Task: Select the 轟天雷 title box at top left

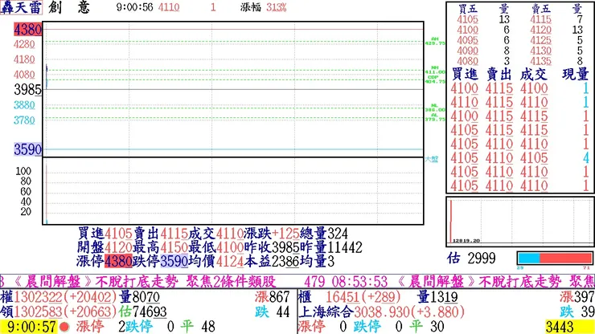Action: coord(21,7)
